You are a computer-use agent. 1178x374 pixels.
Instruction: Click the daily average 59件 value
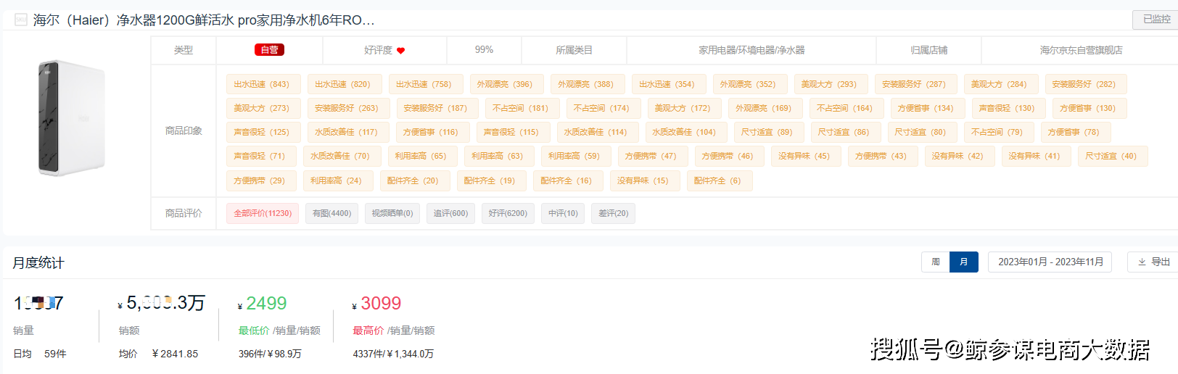pyautogui.click(x=55, y=354)
